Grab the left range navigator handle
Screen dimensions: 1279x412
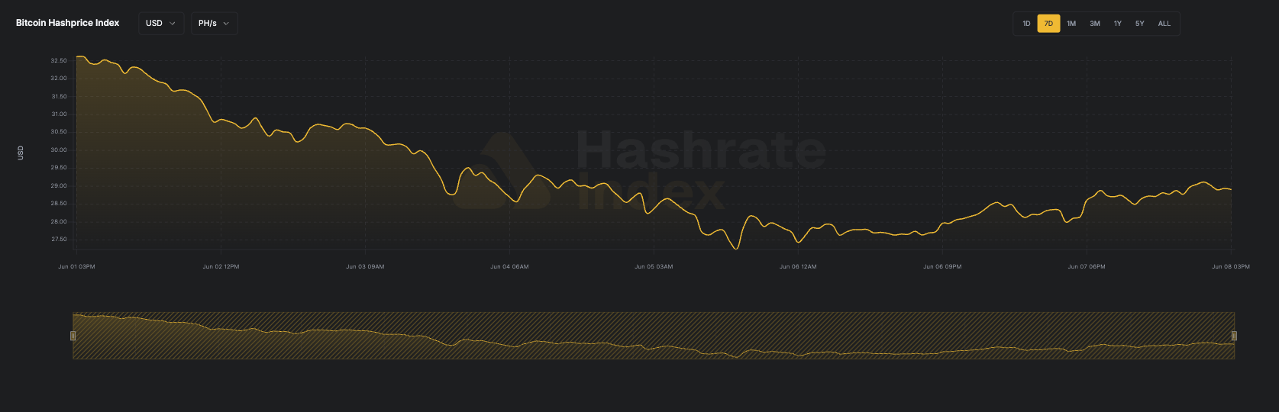(x=73, y=336)
